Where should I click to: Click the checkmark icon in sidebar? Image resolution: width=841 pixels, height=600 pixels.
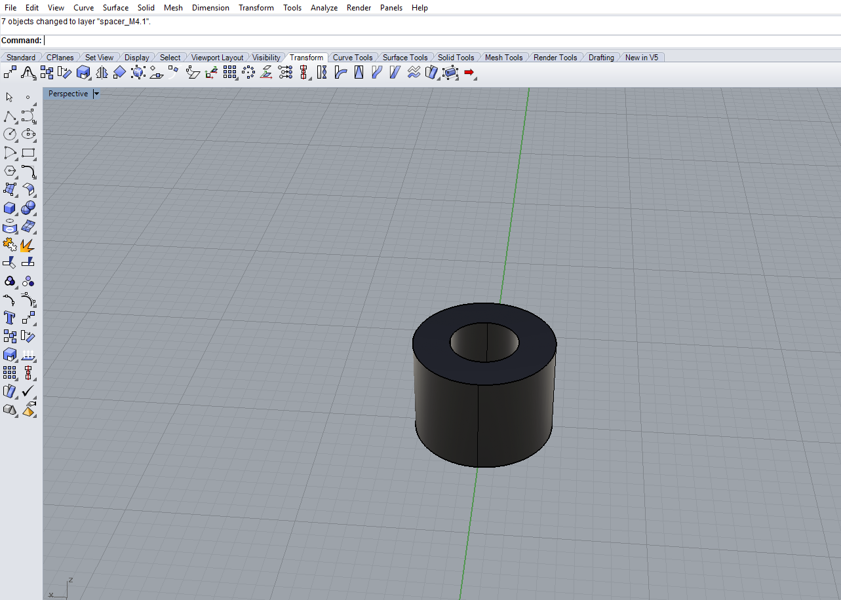[28, 392]
